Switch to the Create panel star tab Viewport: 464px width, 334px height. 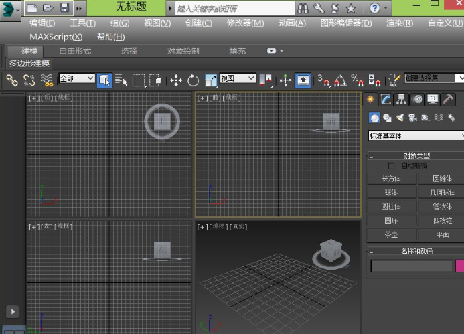pos(370,99)
